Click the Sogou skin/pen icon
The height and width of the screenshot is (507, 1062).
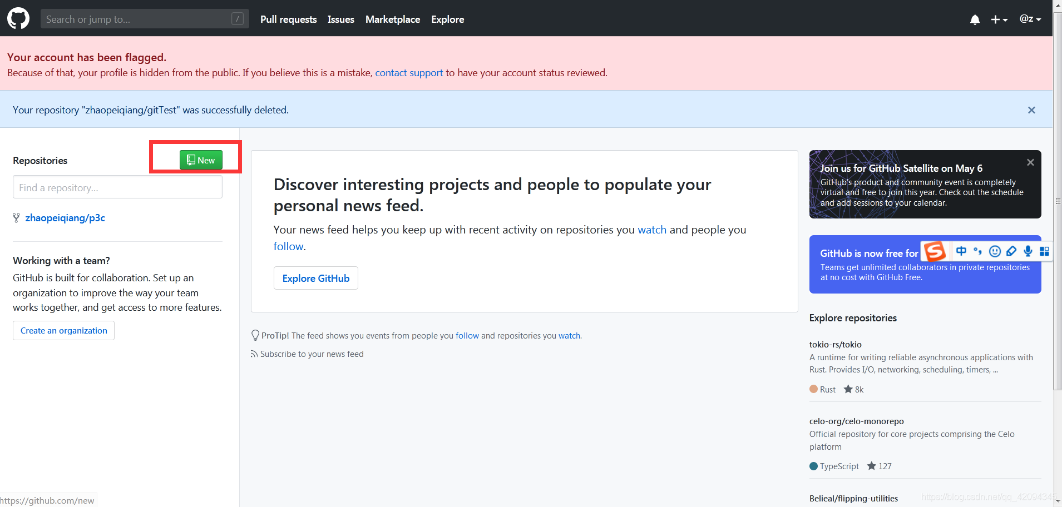[x=1011, y=251]
